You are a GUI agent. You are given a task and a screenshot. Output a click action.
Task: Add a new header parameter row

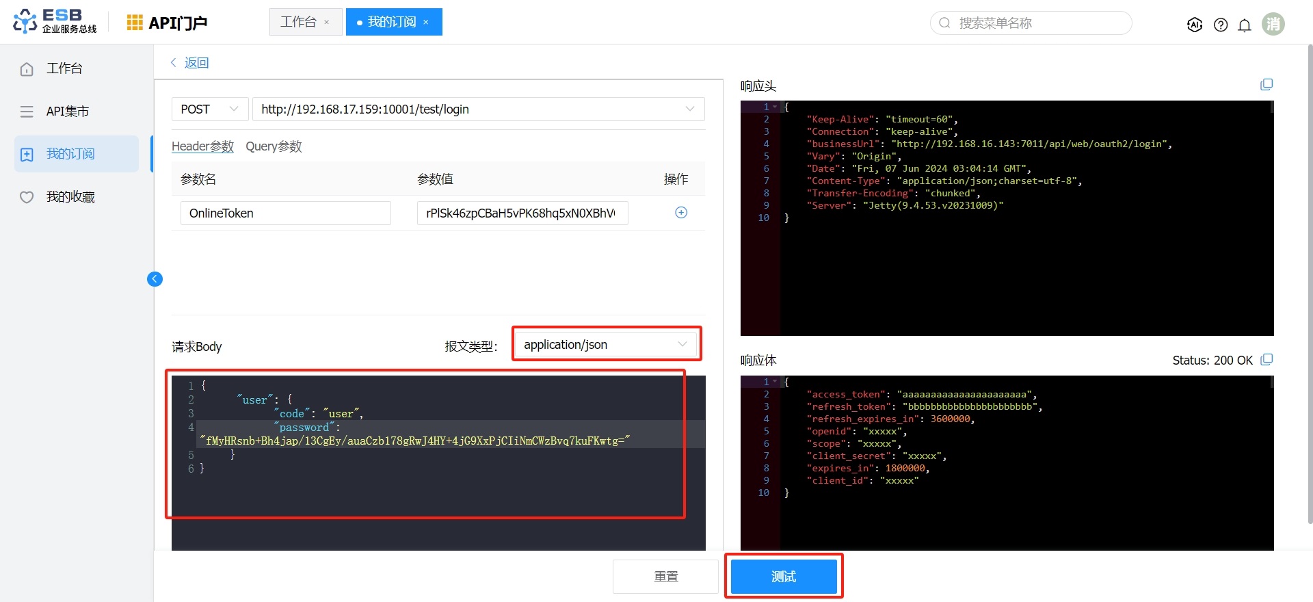(x=681, y=213)
